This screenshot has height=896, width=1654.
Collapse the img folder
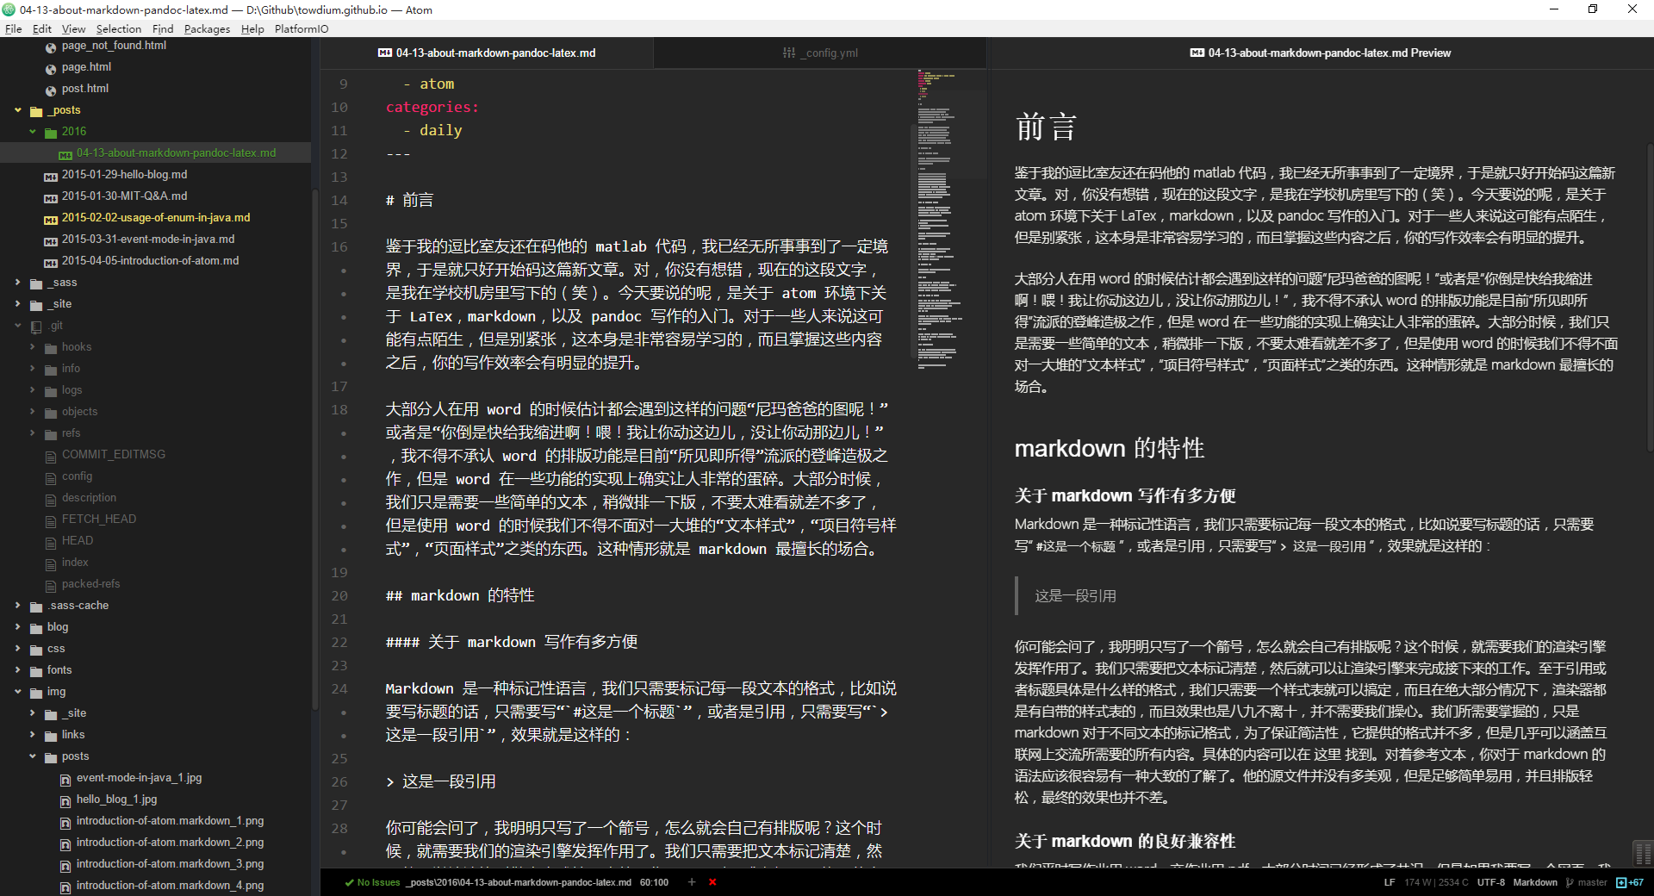point(18,692)
